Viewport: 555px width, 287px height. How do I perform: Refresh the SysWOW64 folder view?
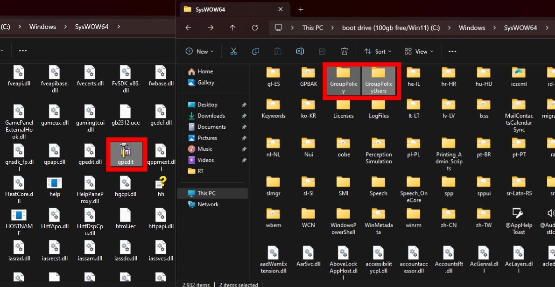pos(255,28)
